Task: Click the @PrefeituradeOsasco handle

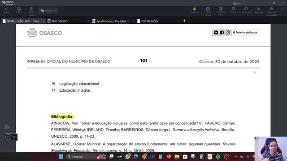Action: pyautogui.click(x=245, y=33)
